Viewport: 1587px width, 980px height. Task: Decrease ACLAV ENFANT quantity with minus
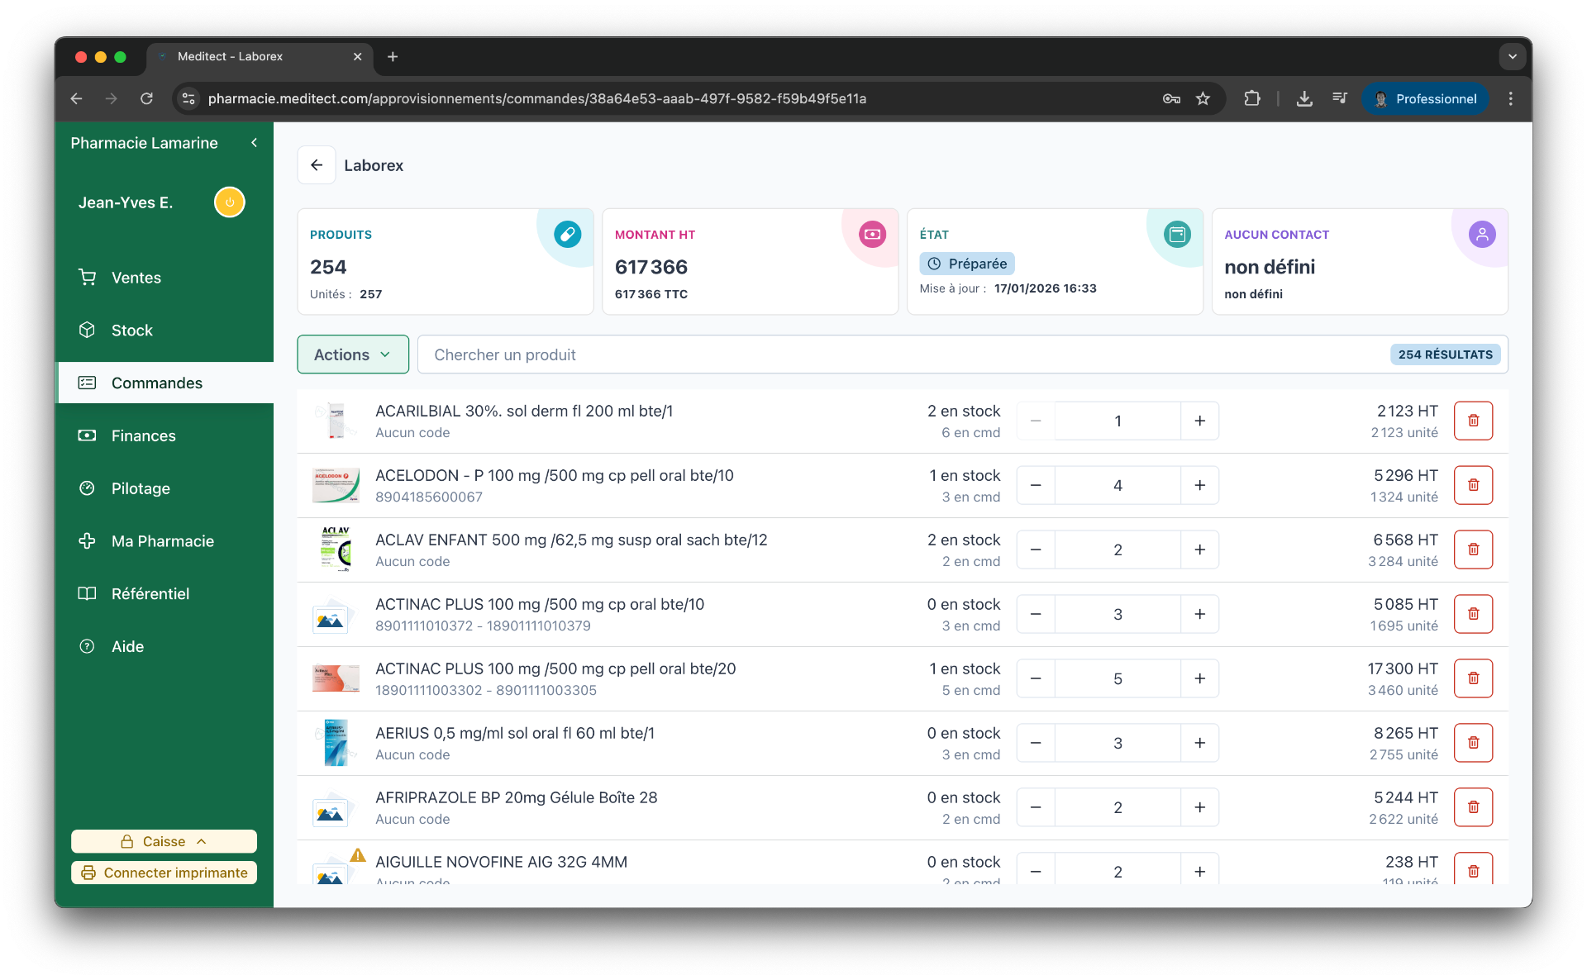[1036, 549]
